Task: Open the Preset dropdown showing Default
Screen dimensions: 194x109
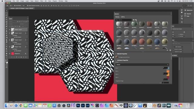Action: (x=142, y=64)
